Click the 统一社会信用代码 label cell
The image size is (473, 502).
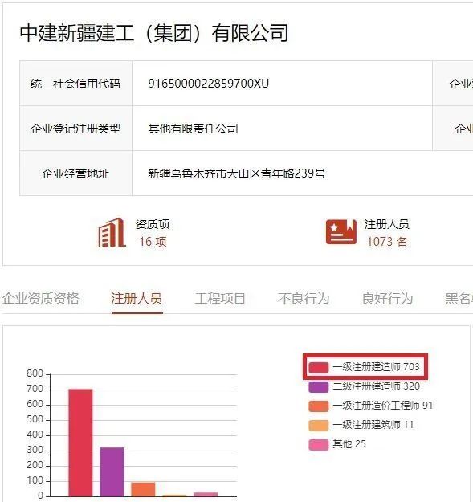[75, 84]
